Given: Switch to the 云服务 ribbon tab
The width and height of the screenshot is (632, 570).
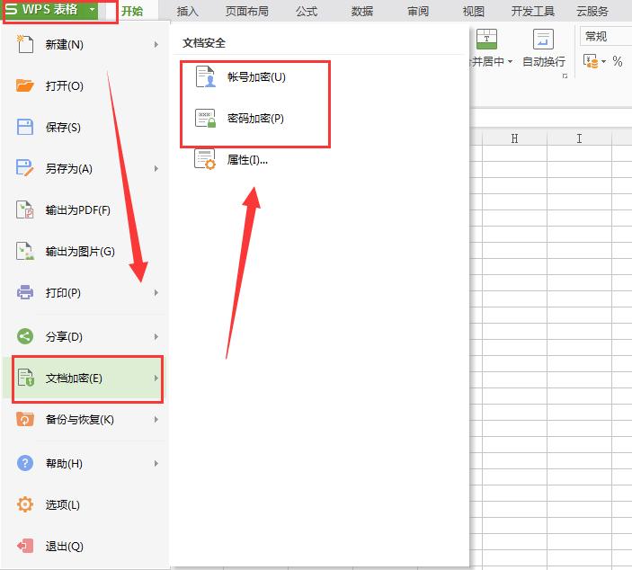Looking at the screenshot, I should [x=592, y=11].
